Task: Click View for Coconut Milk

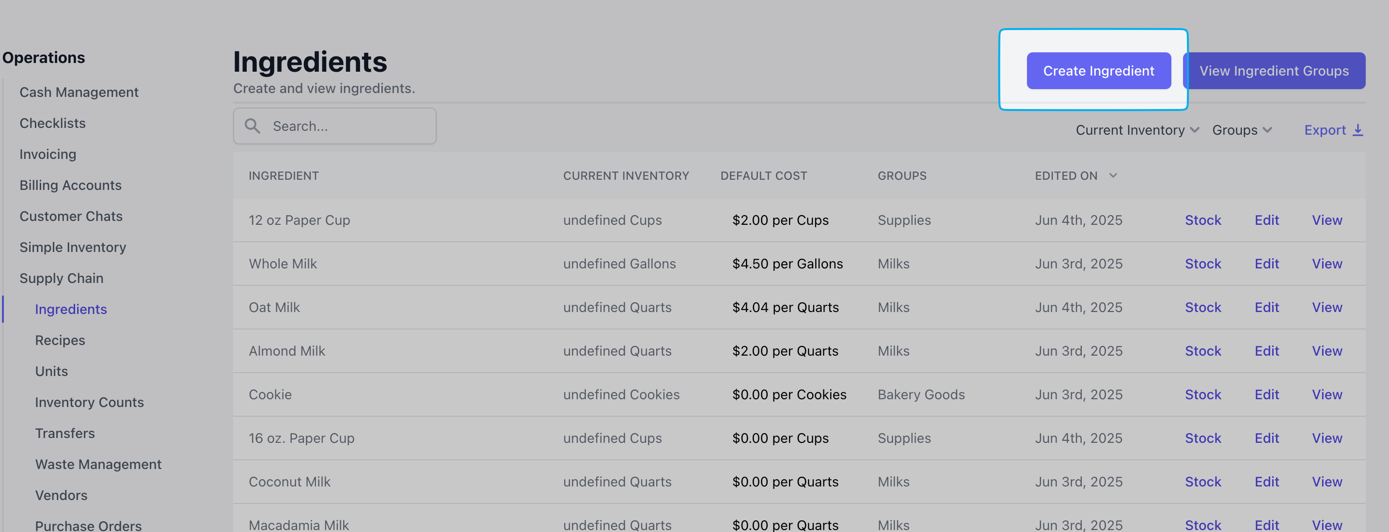Action: click(1327, 482)
